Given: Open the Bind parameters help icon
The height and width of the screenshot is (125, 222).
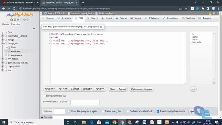Looking at the screenshot, I should 65,96.
